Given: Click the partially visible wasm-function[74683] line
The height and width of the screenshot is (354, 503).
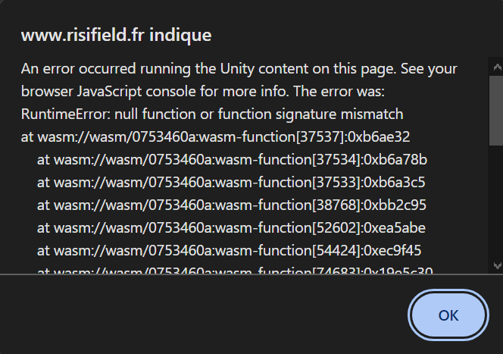Looking at the screenshot, I should click(235, 271).
